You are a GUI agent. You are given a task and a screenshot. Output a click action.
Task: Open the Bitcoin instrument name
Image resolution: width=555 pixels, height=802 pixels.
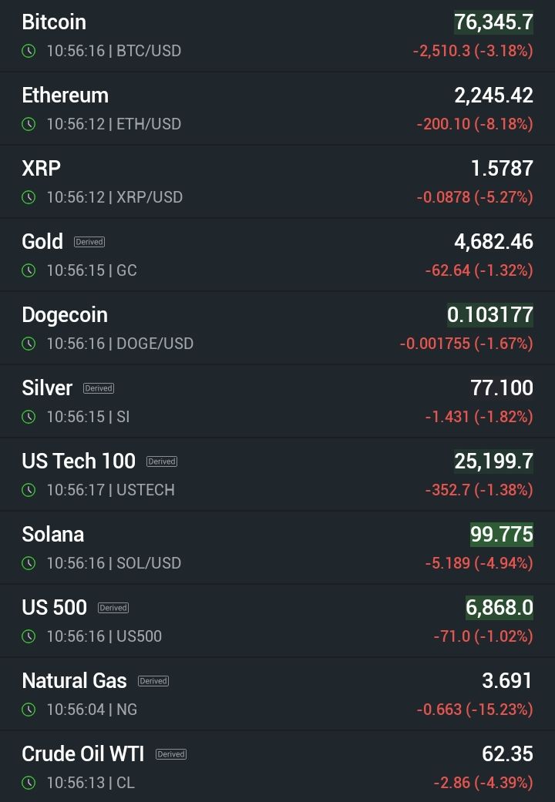coord(54,22)
